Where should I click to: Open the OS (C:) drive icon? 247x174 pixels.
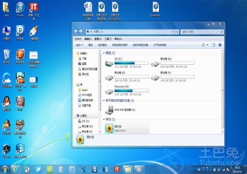point(109,62)
